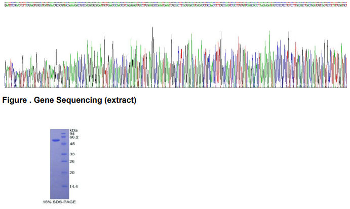Screen dimensions: 350x209
Task: Click the 33 marker label
Action: 72,154
